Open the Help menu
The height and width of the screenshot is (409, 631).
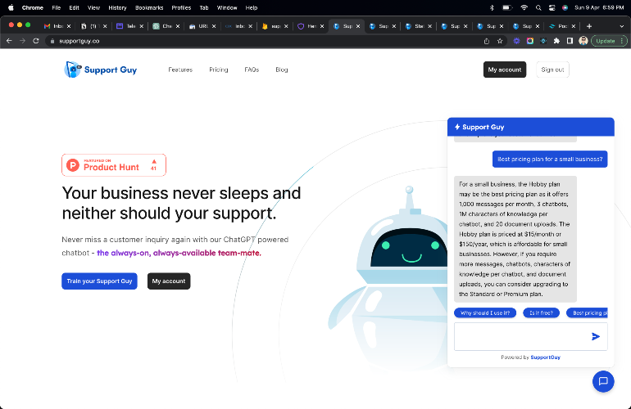[252, 7]
